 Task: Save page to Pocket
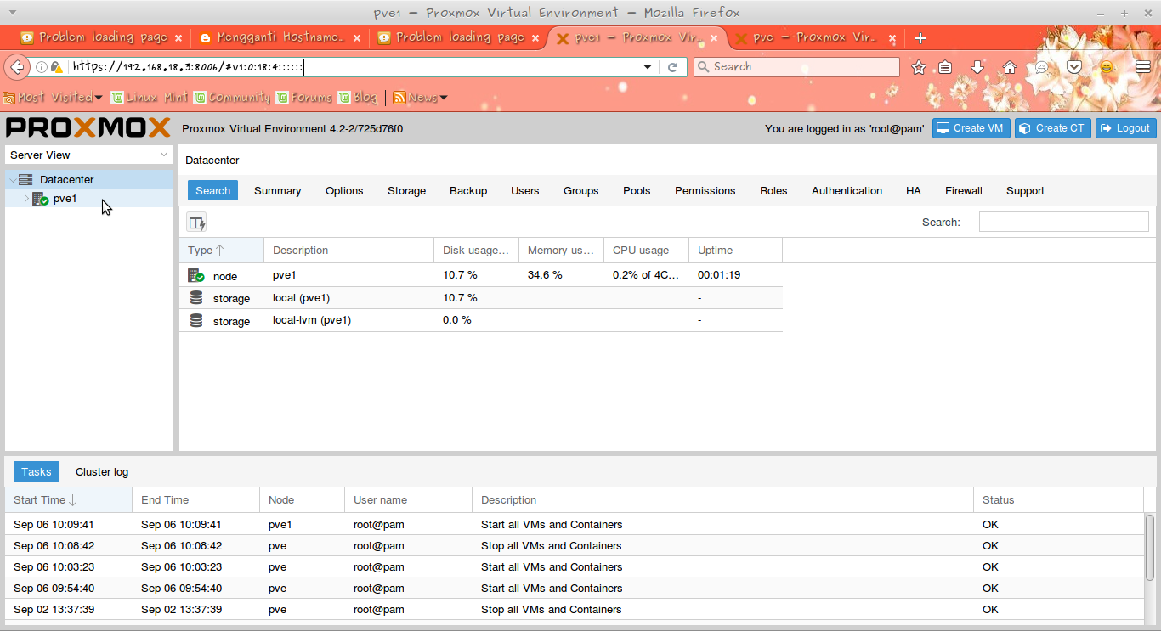point(1074,67)
